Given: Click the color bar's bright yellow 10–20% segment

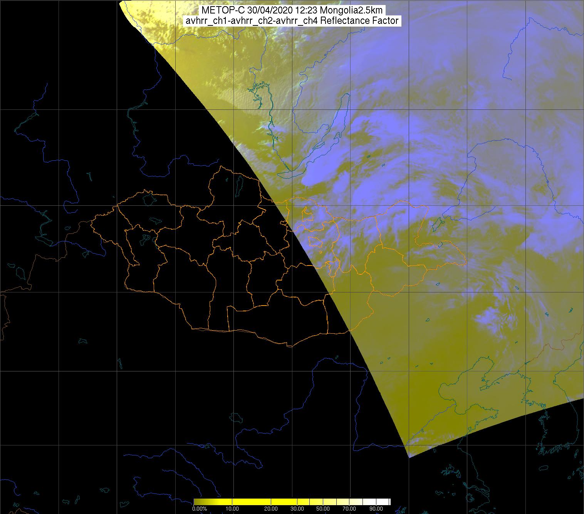Looking at the screenshot, I should pyautogui.click(x=252, y=502).
